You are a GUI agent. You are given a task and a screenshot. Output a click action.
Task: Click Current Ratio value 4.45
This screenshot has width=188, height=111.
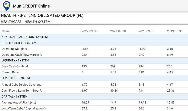click(170, 72)
